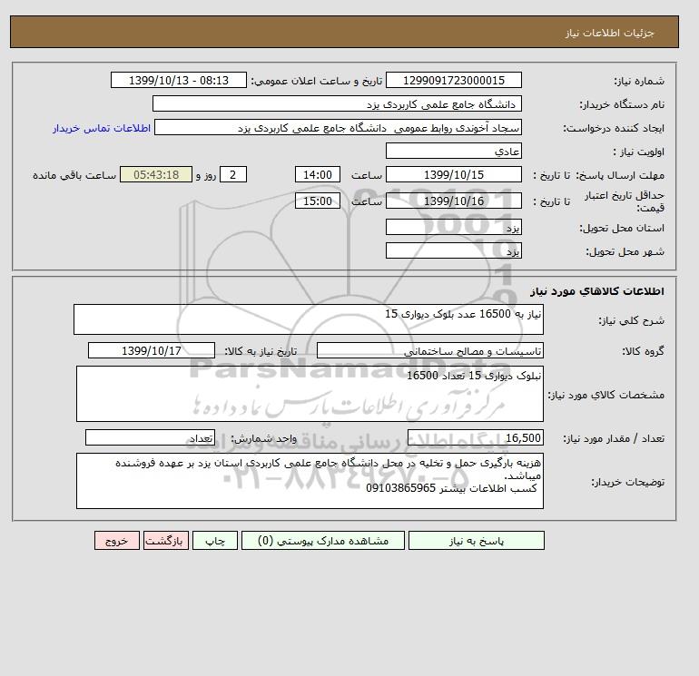
Task: Click item specifications box بلوک دیواری 15
Action: [x=310, y=394]
